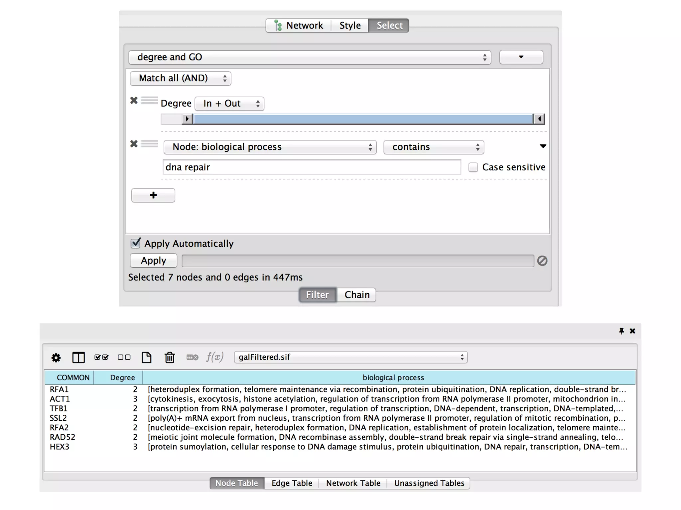Pin the table panel
Viewport: 681px width, 510px height.
click(621, 331)
